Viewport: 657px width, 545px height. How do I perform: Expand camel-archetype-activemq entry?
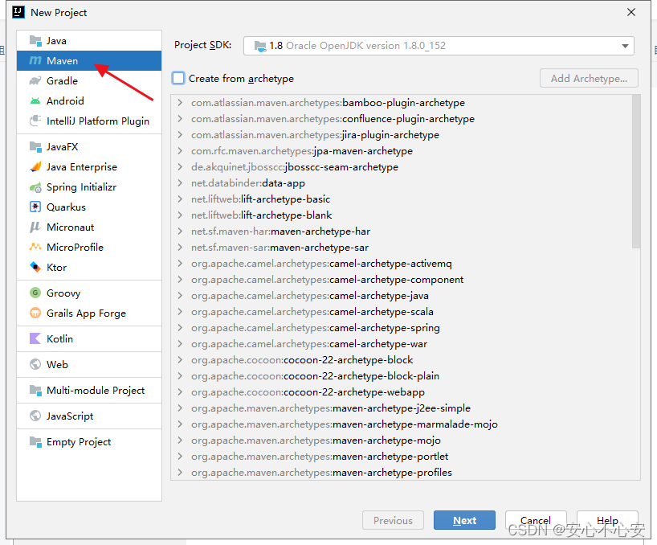(x=180, y=264)
